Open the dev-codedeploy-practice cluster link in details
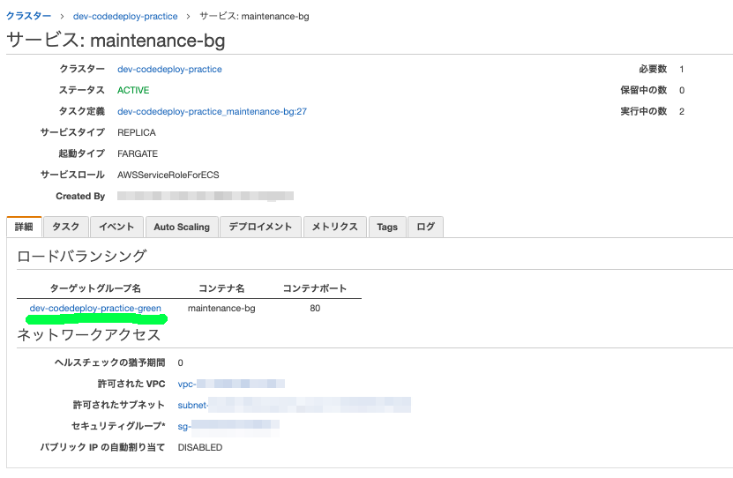This screenshot has height=478, width=733. pyautogui.click(x=169, y=69)
